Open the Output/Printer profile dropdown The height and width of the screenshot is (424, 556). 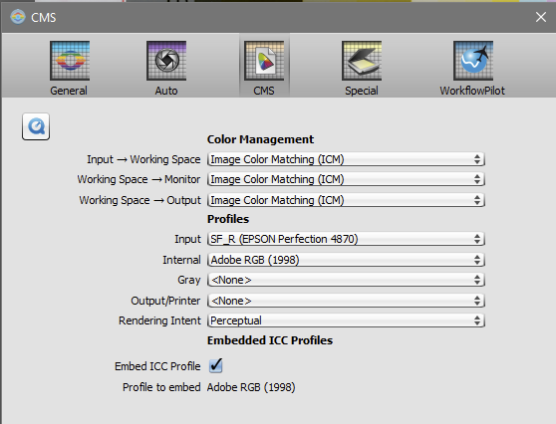346,301
